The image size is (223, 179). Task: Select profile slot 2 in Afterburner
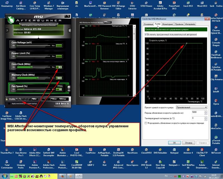(20, 99)
